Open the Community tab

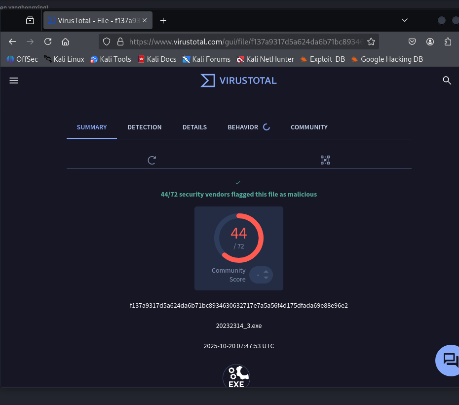309,127
